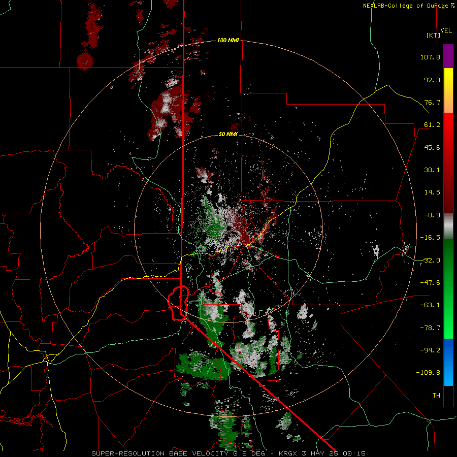Click the 30.1 legend value
Screen dimensions: 457x457
(432, 170)
